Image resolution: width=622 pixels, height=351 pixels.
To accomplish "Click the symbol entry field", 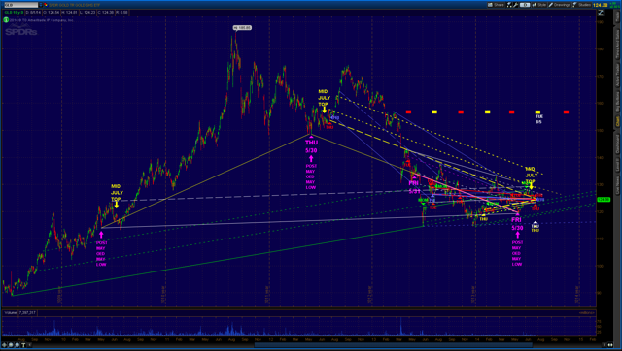I will coord(21,5).
